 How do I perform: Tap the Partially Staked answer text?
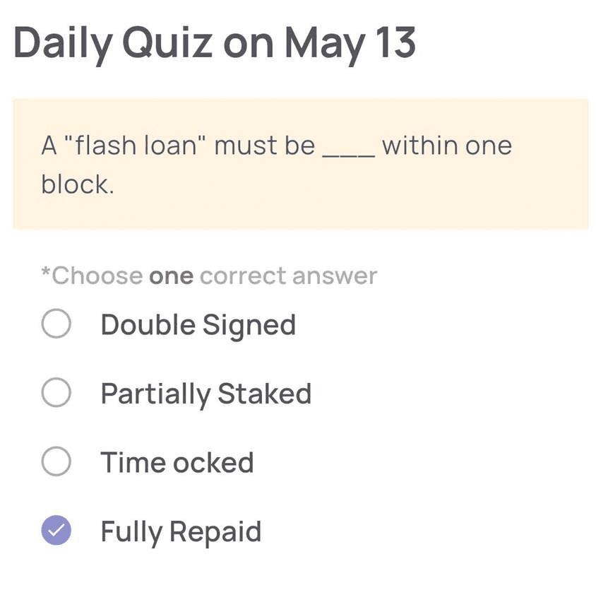tap(206, 395)
